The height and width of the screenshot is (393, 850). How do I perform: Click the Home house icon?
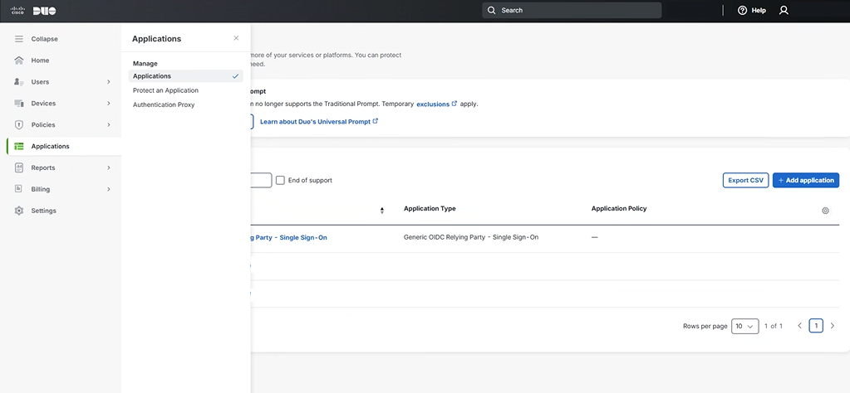[19, 61]
